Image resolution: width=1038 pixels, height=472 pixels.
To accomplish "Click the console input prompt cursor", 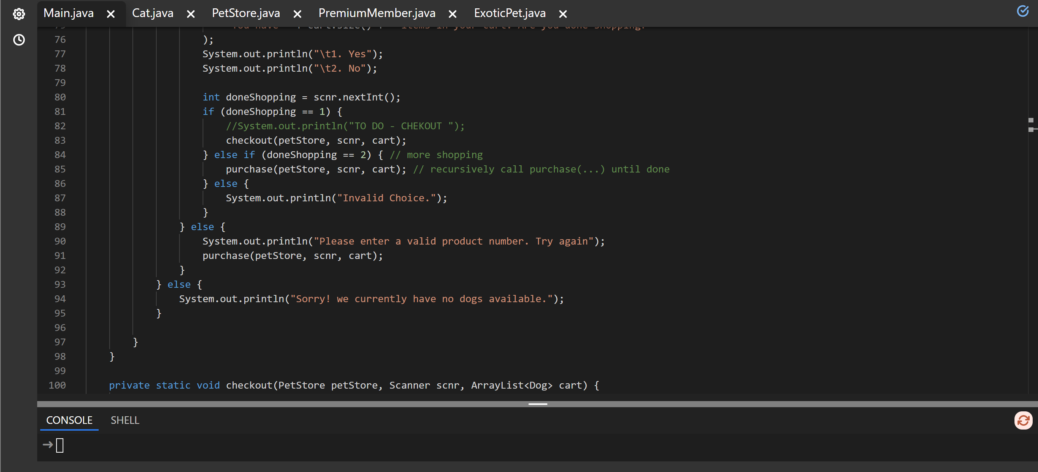I will pos(60,445).
